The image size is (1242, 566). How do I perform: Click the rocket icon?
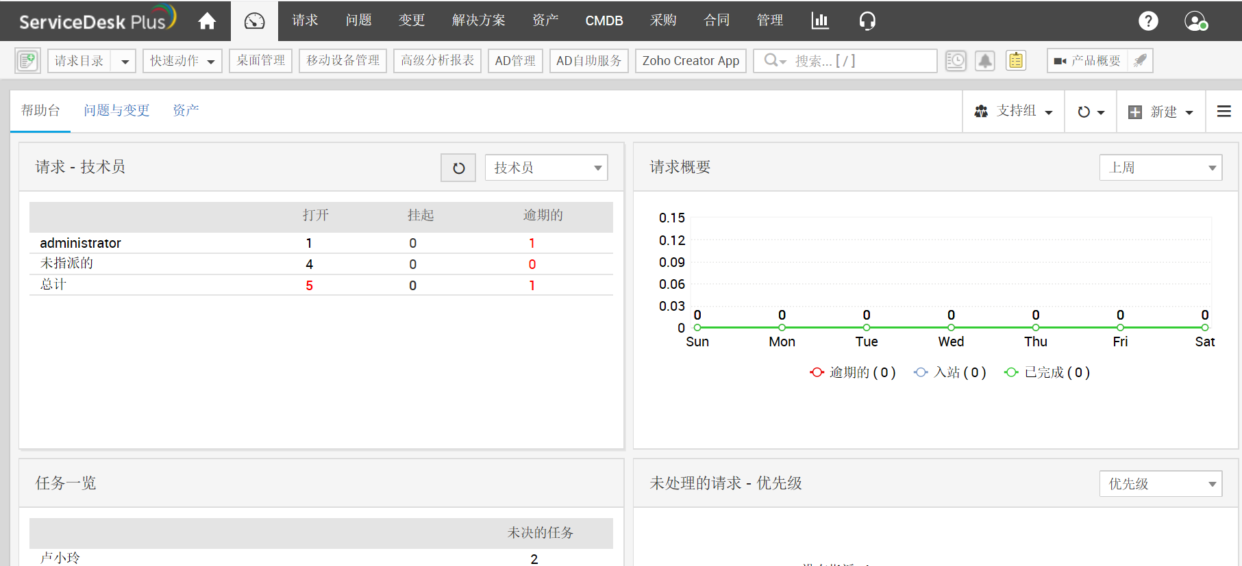point(1140,61)
